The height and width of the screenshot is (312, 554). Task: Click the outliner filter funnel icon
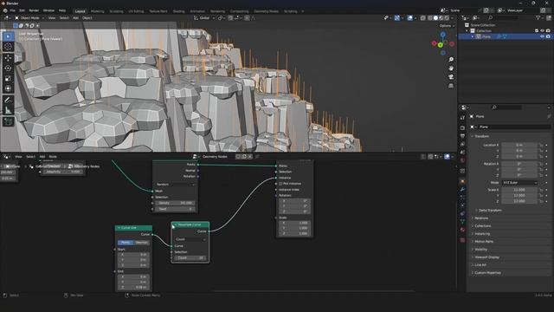coord(538,17)
